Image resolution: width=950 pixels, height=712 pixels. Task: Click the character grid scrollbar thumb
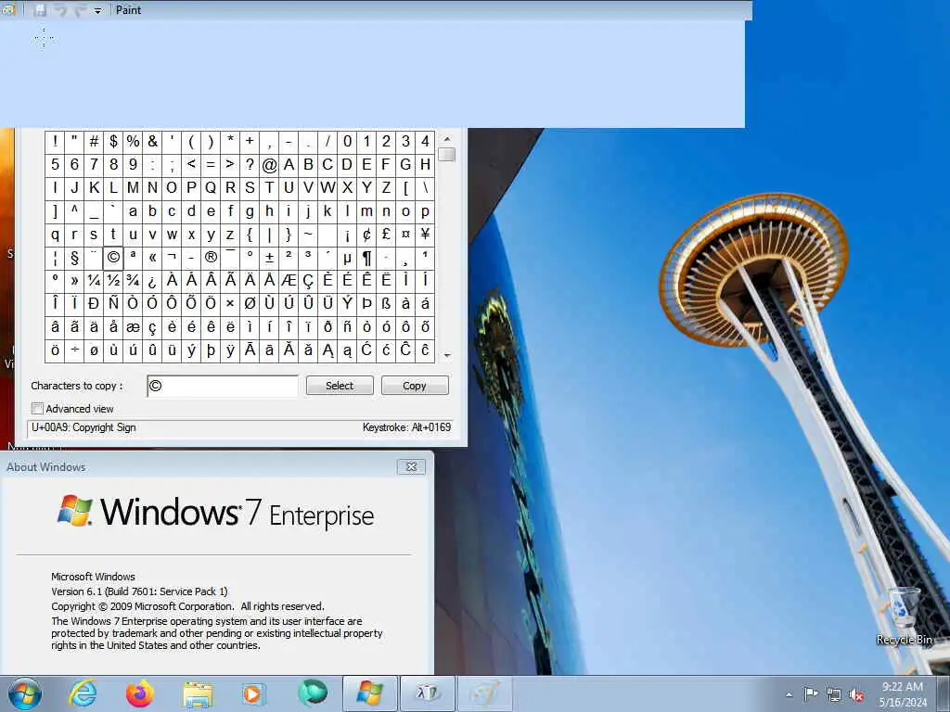[x=447, y=155]
